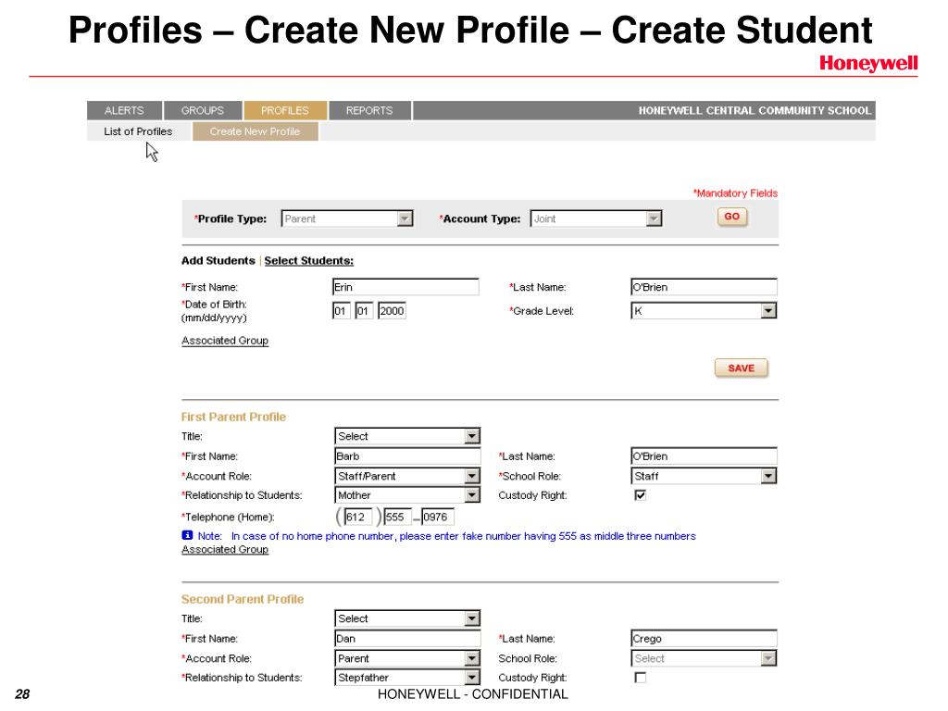Click the birth month field
948x711 pixels.
(x=341, y=311)
